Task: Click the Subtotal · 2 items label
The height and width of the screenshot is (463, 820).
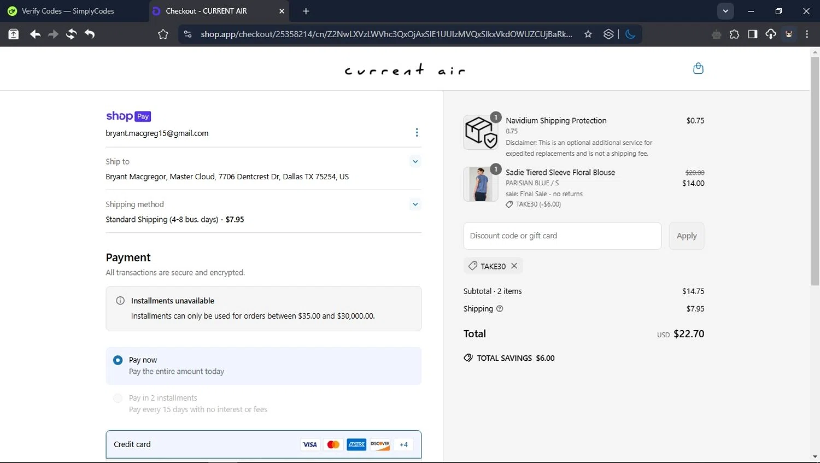Action: (x=493, y=291)
